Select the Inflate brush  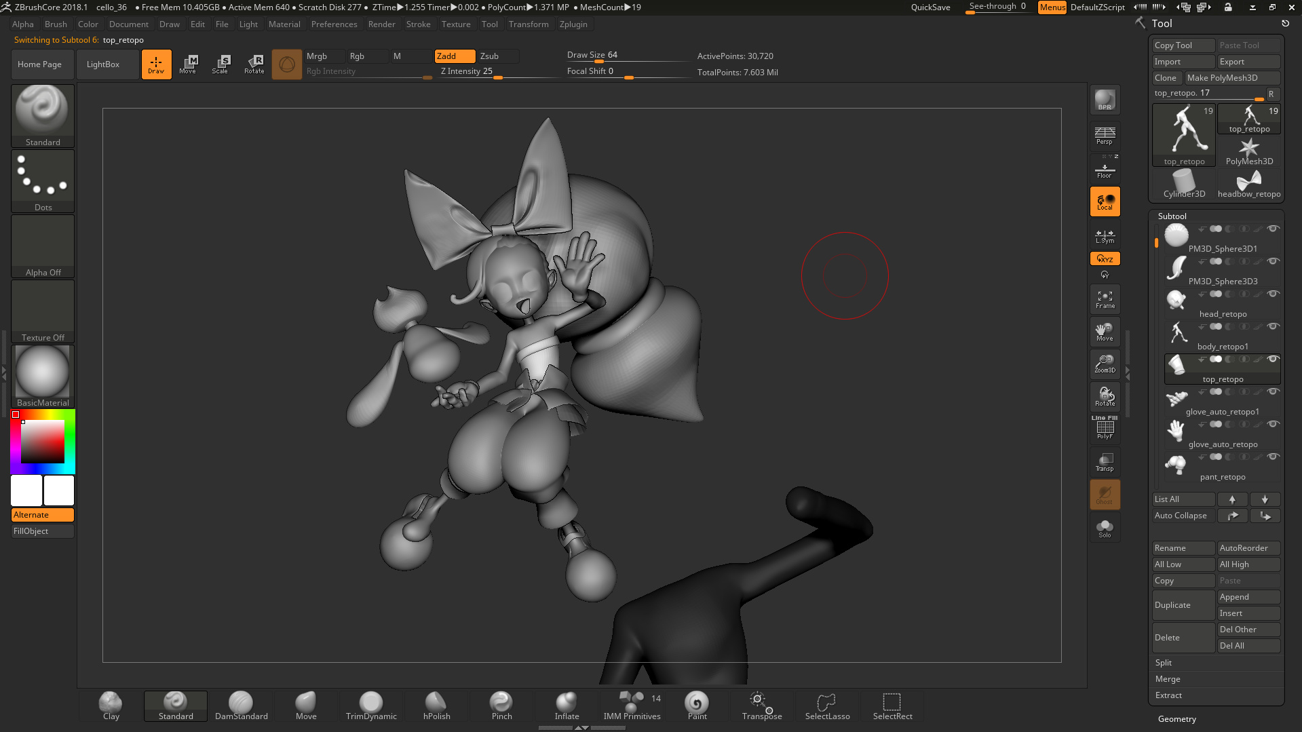(567, 706)
